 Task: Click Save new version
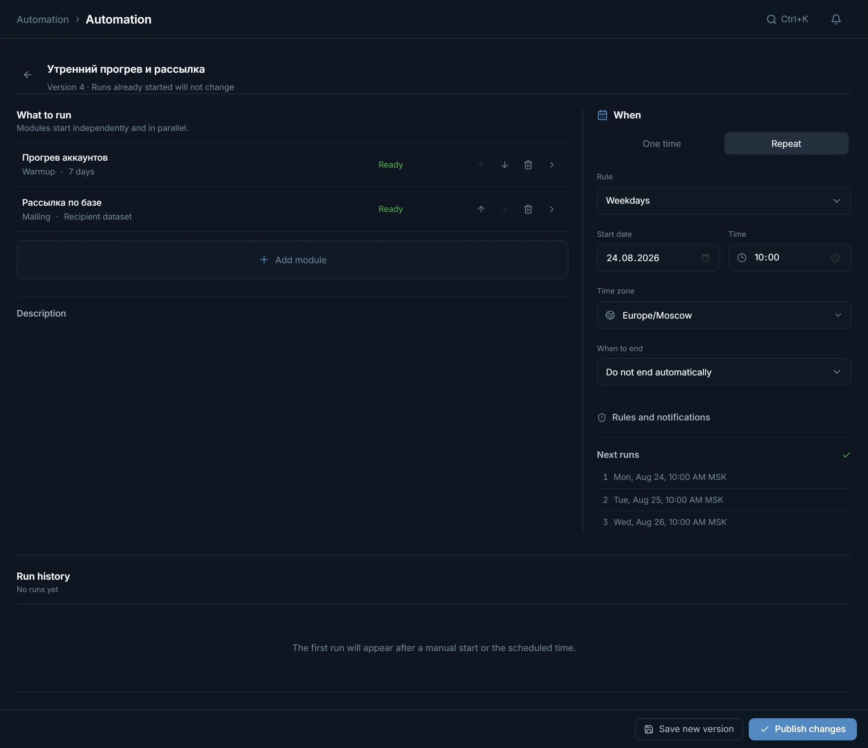[x=689, y=729]
